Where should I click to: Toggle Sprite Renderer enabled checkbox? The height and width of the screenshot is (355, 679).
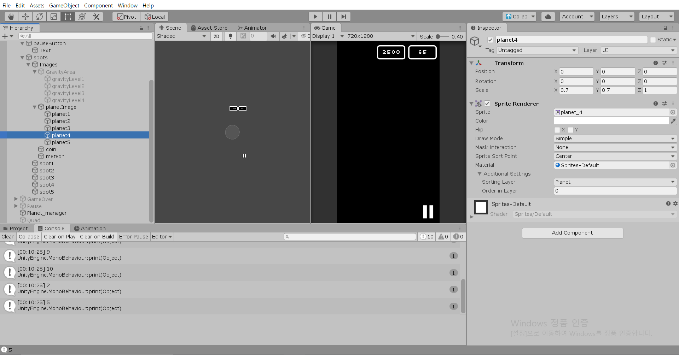point(487,103)
